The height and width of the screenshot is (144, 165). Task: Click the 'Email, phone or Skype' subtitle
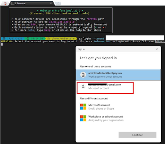click(x=101, y=109)
